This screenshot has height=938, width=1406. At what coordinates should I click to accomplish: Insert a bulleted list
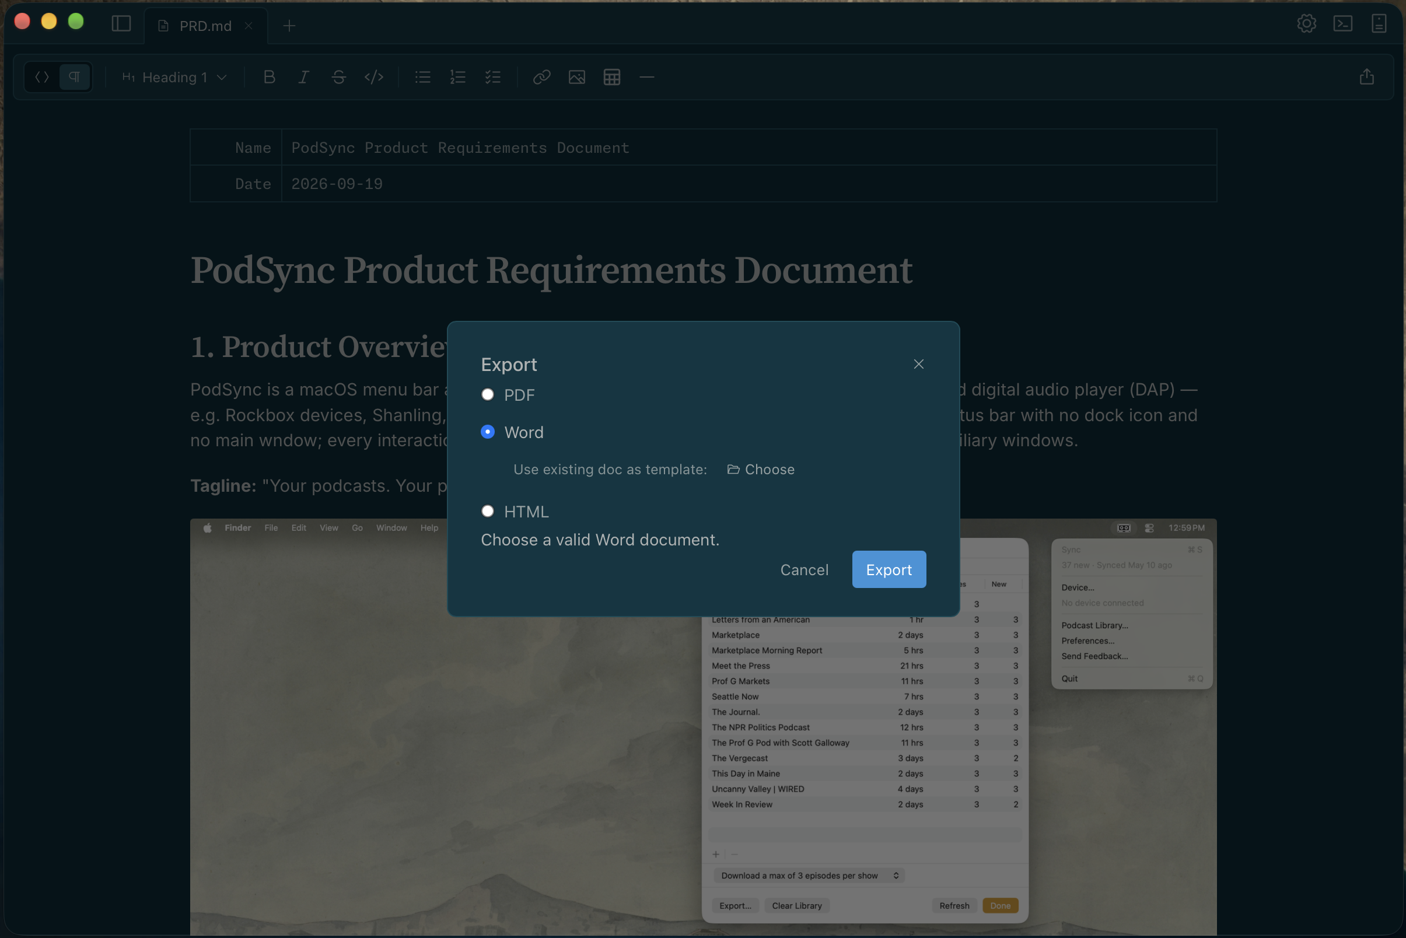coord(423,76)
